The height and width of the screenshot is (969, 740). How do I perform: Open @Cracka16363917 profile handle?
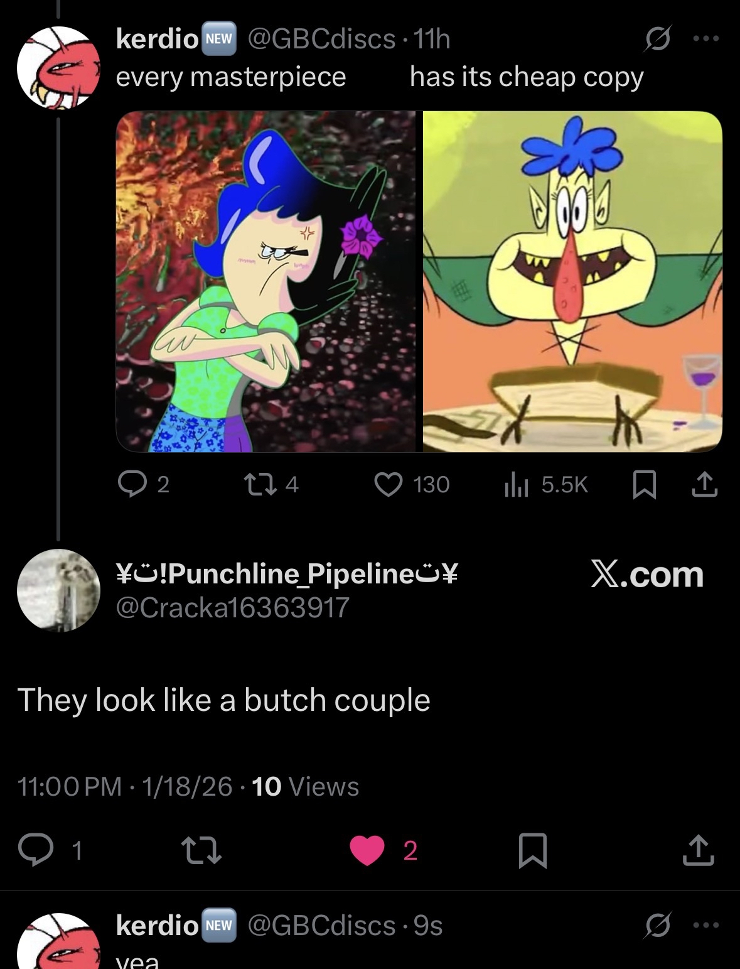[x=232, y=607]
